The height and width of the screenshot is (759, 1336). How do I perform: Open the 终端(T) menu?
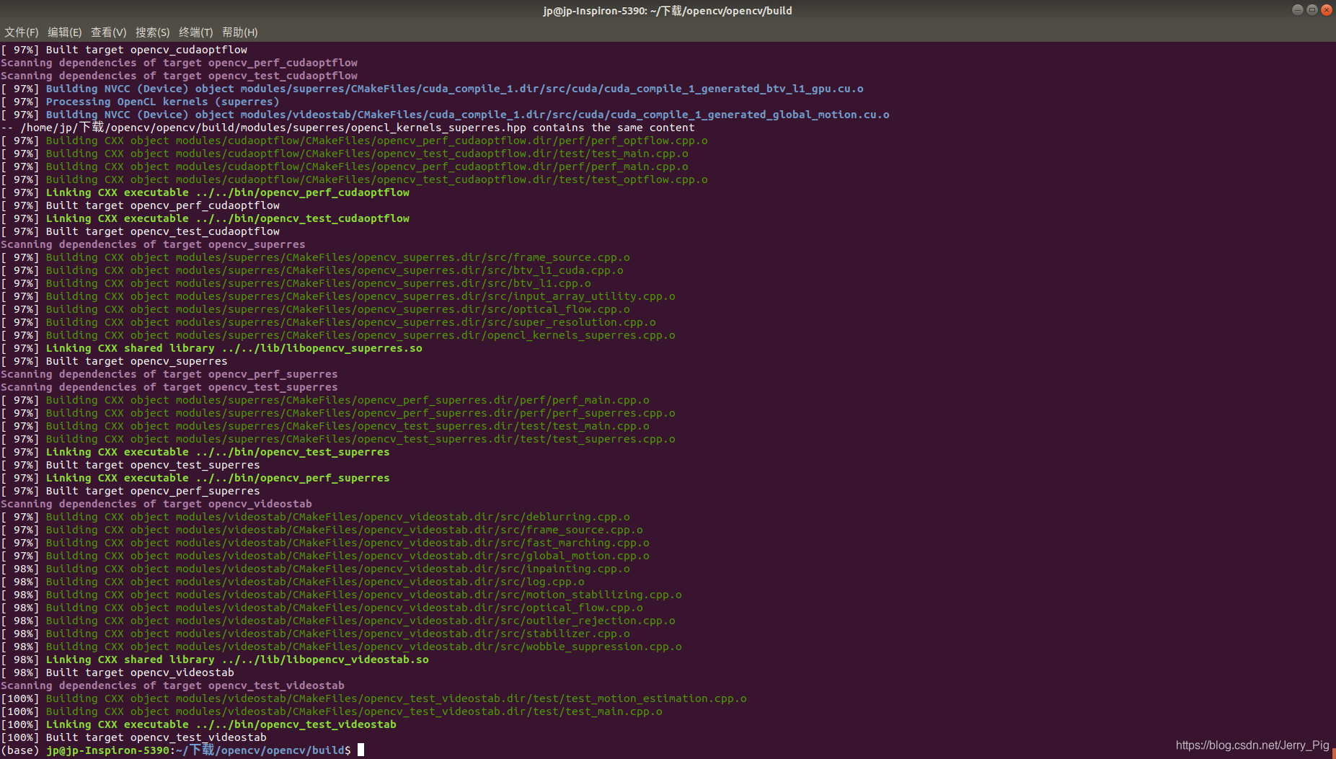[195, 32]
